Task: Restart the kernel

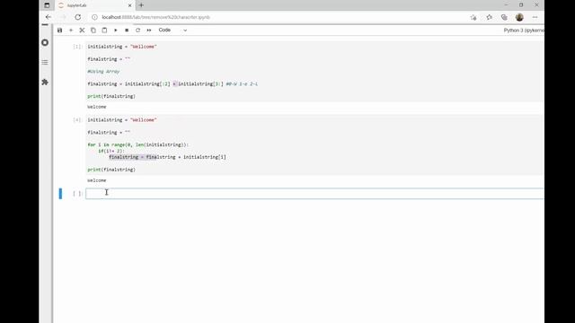Action: click(137, 30)
